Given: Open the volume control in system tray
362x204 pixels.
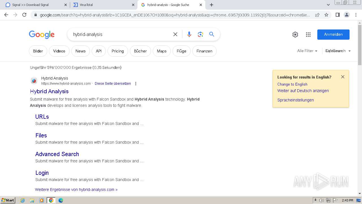Looking at the screenshot, I should pos(322,200).
